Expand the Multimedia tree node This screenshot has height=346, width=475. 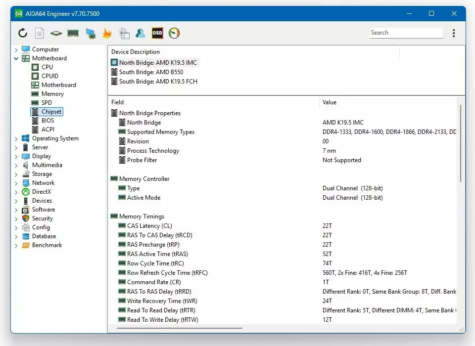click(x=16, y=165)
